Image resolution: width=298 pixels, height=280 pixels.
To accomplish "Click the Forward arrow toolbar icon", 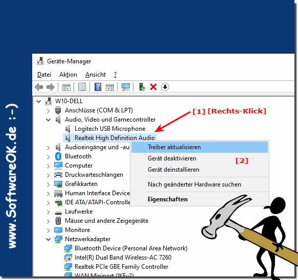I will (x=51, y=87).
